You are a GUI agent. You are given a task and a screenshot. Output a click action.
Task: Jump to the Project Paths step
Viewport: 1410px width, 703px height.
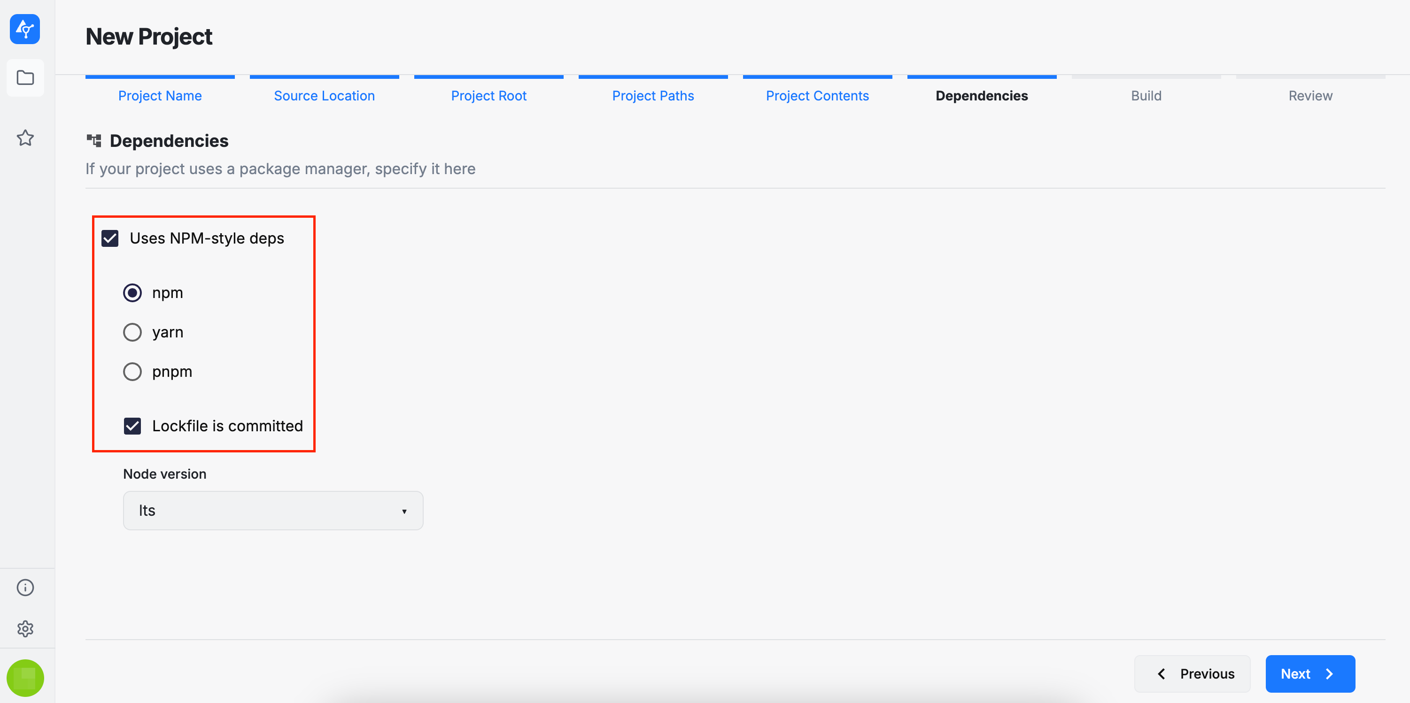pyautogui.click(x=652, y=96)
